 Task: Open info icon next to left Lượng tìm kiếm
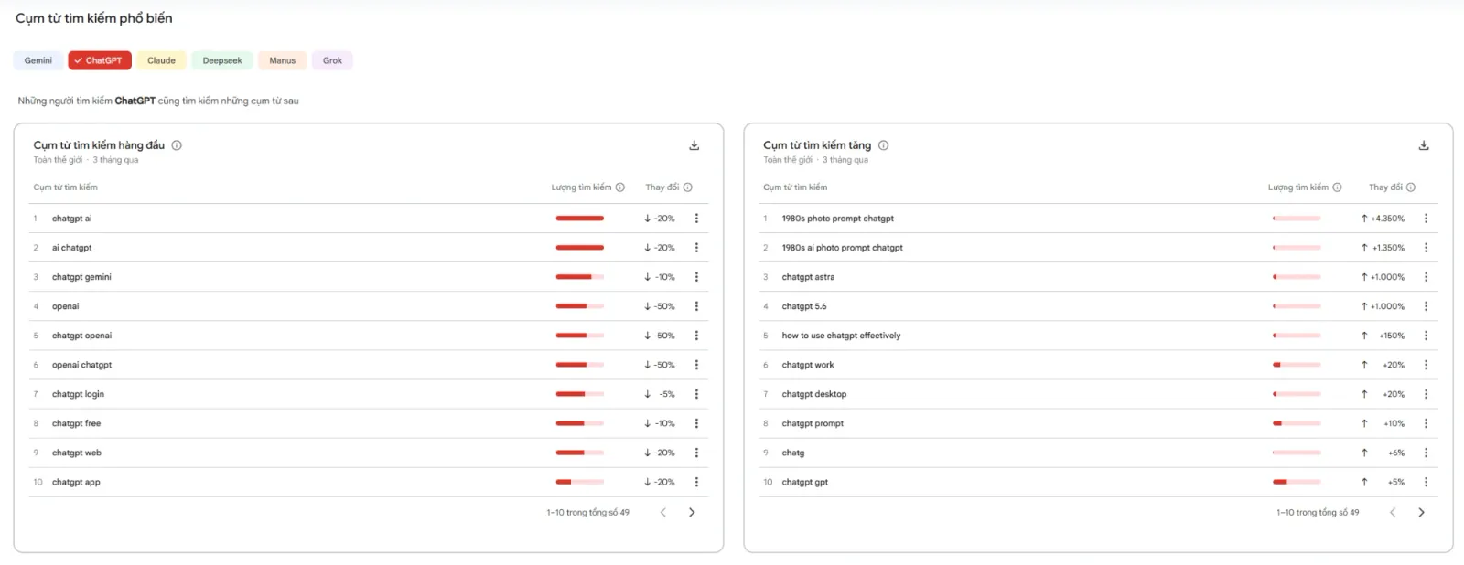click(x=620, y=187)
